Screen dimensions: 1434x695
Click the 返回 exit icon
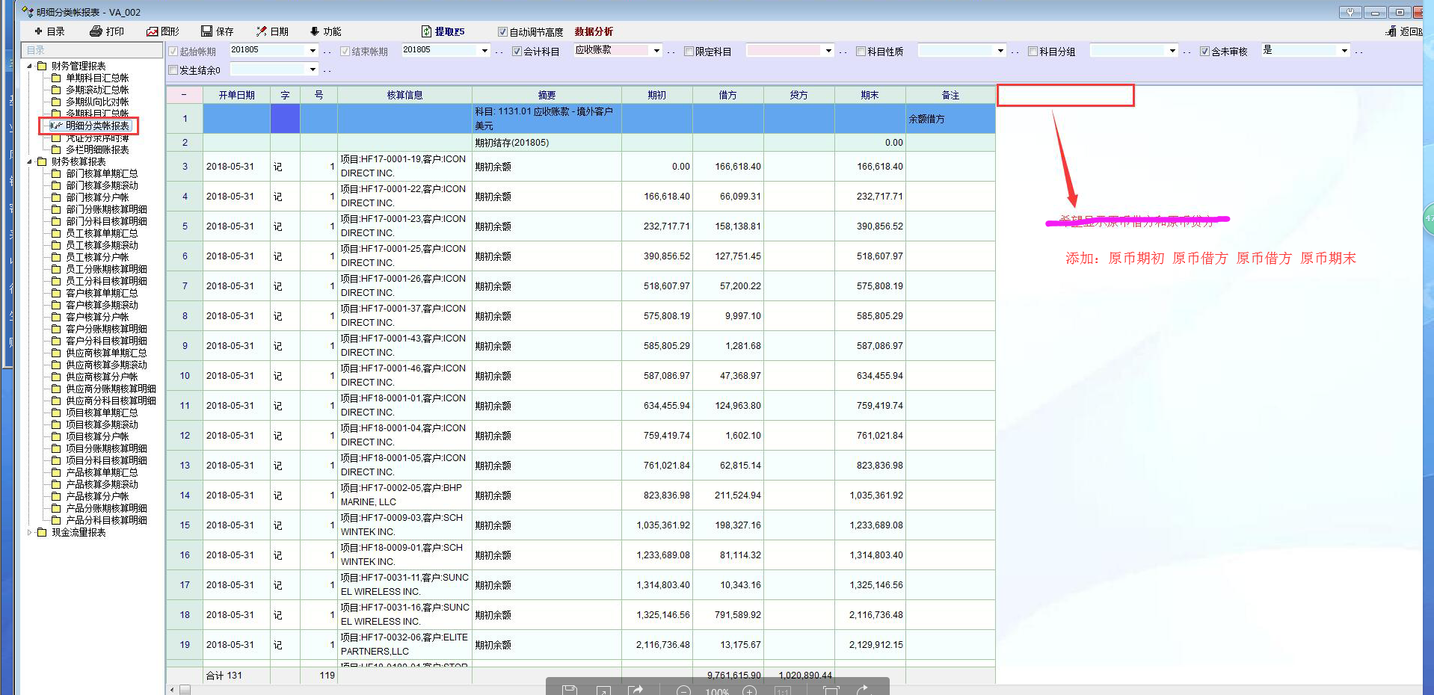pos(1391,31)
